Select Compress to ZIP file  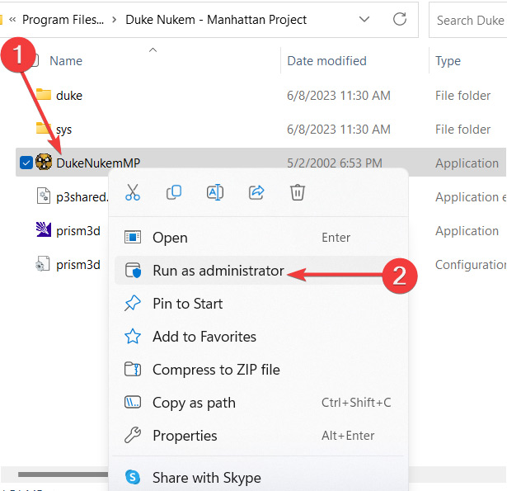tap(216, 370)
